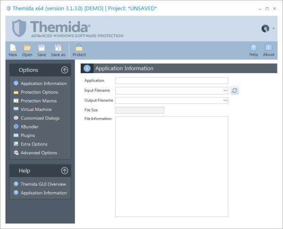Click the Themida shield logo
This screenshot has height=229, width=283.
[x=19, y=28]
